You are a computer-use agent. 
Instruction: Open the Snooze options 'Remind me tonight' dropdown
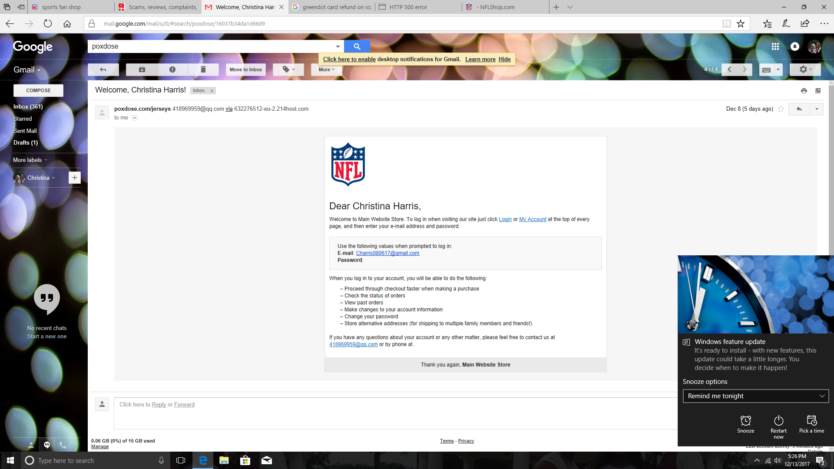click(x=756, y=396)
